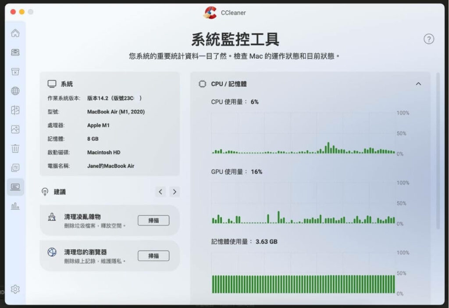Show next suggestion with right arrow
The image size is (449, 308).
[175, 192]
